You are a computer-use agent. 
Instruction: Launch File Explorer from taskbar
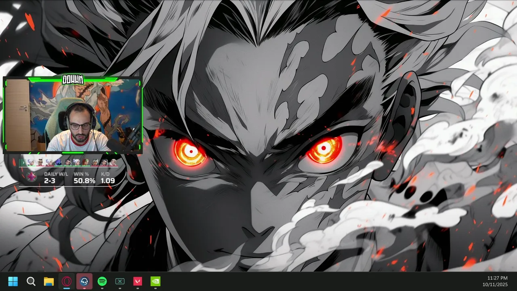pyautogui.click(x=49, y=281)
